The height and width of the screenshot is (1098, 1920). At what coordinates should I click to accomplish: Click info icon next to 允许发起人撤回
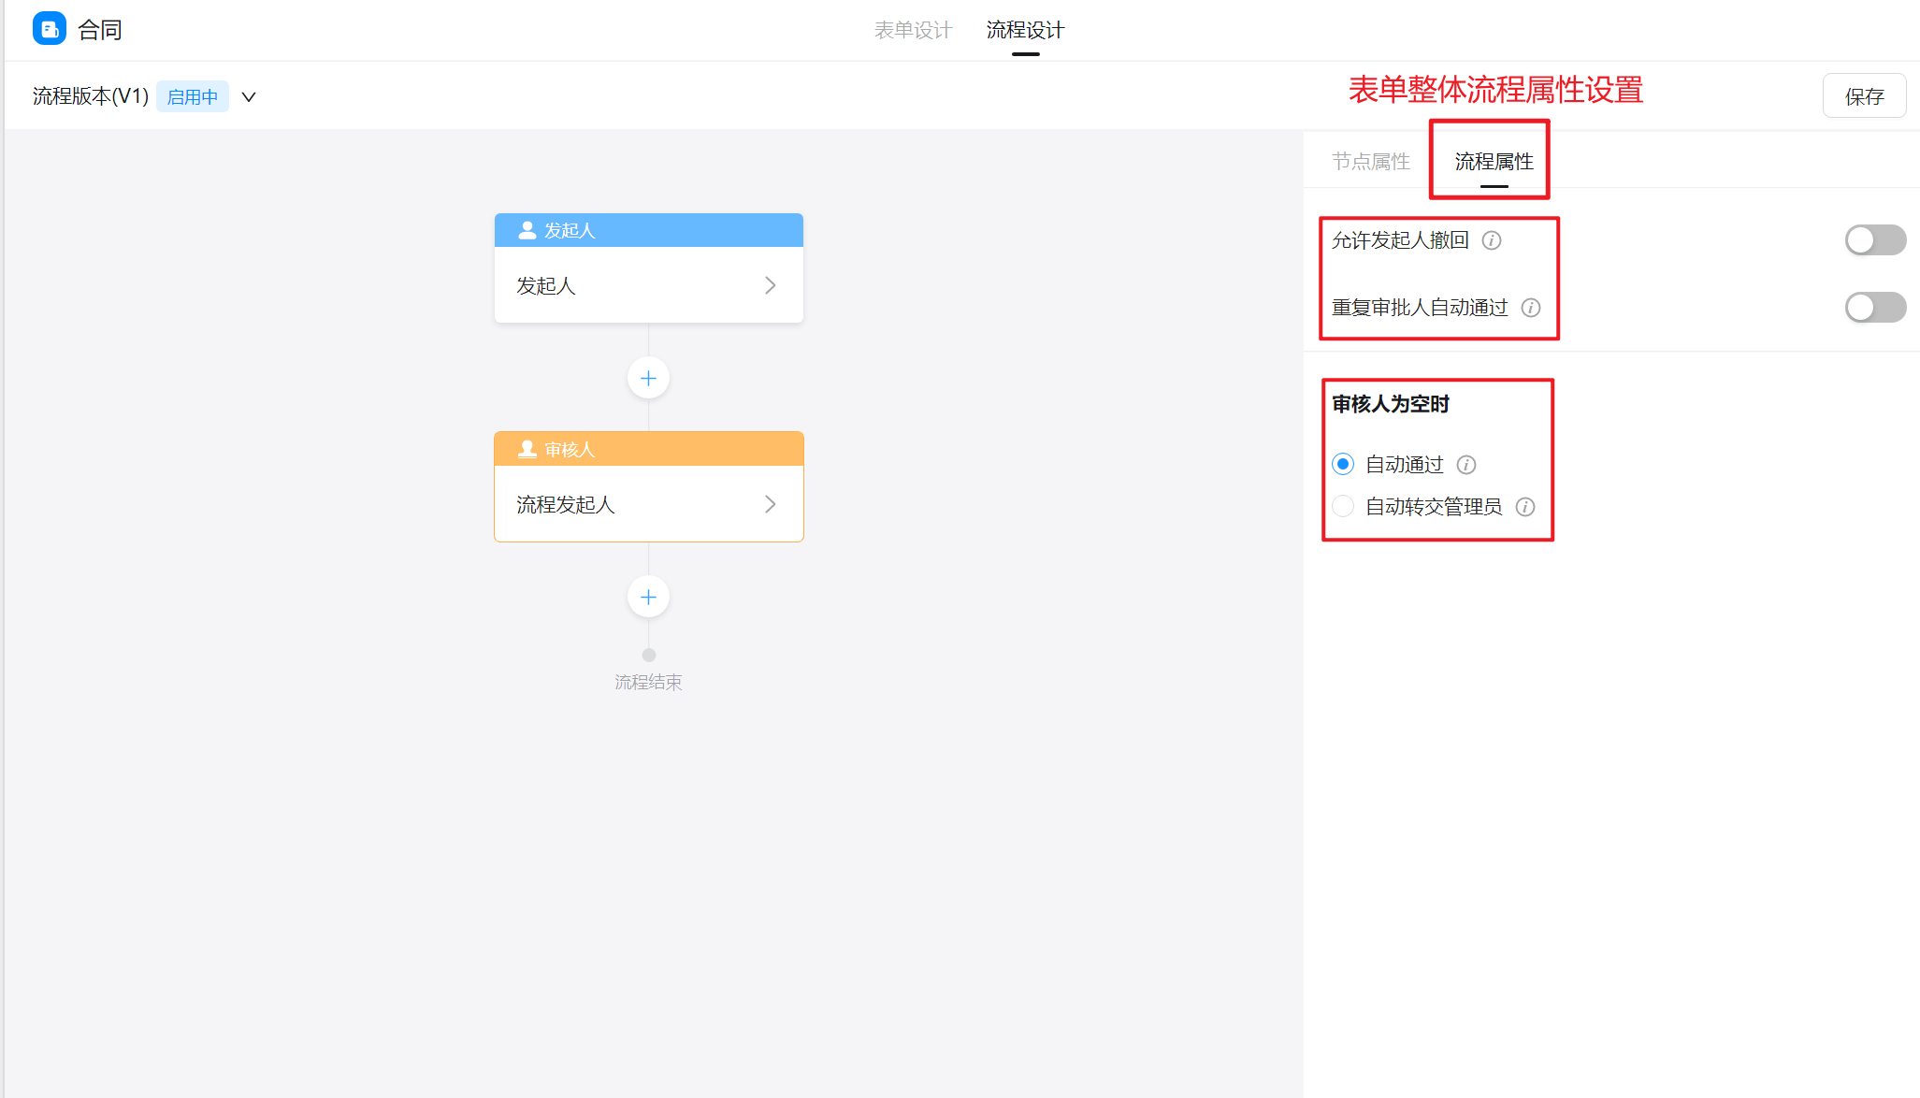pos(1492,240)
